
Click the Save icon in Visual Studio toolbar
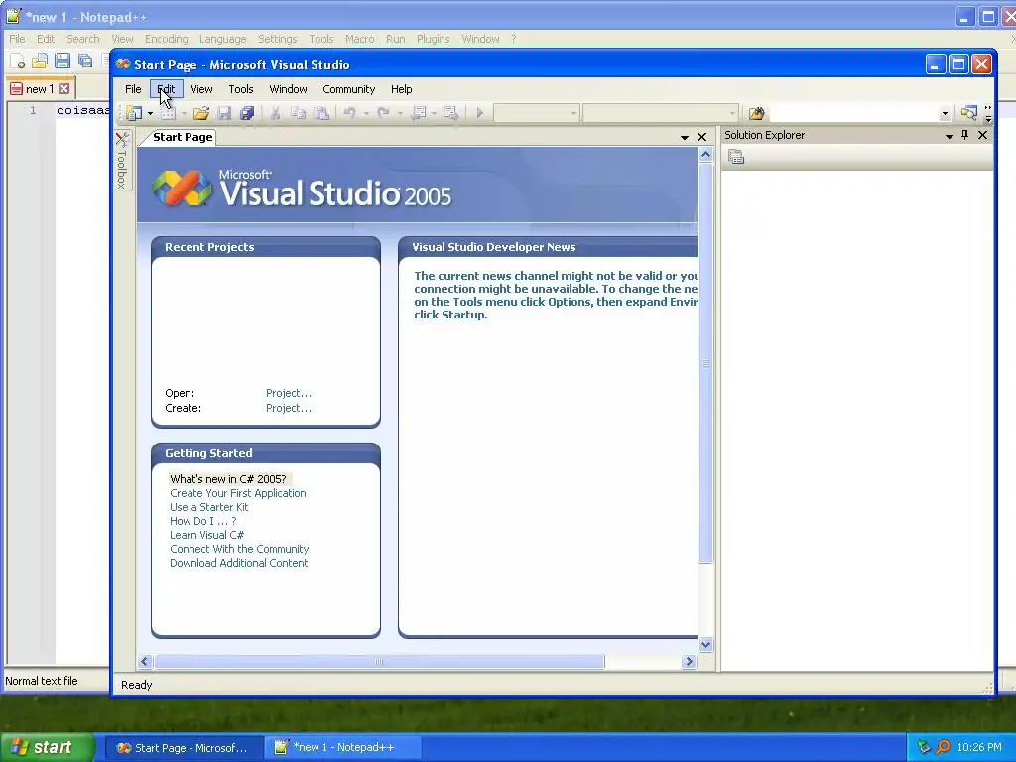[x=224, y=113]
